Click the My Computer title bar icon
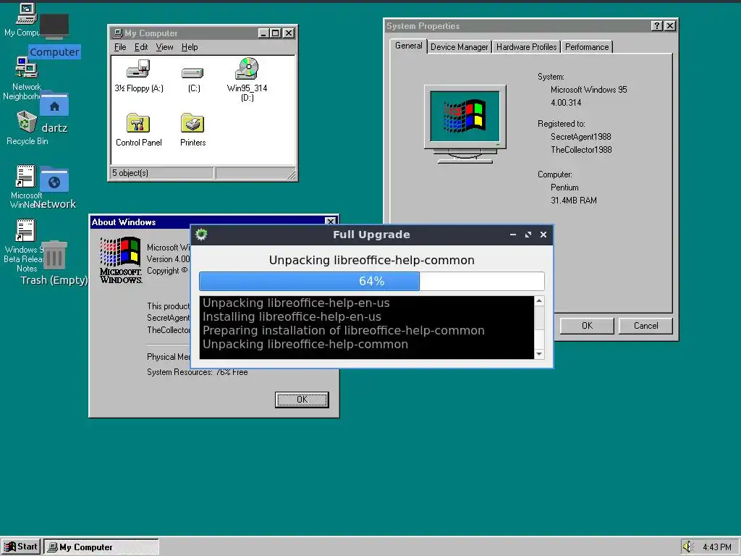741x556 pixels. [118, 33]
